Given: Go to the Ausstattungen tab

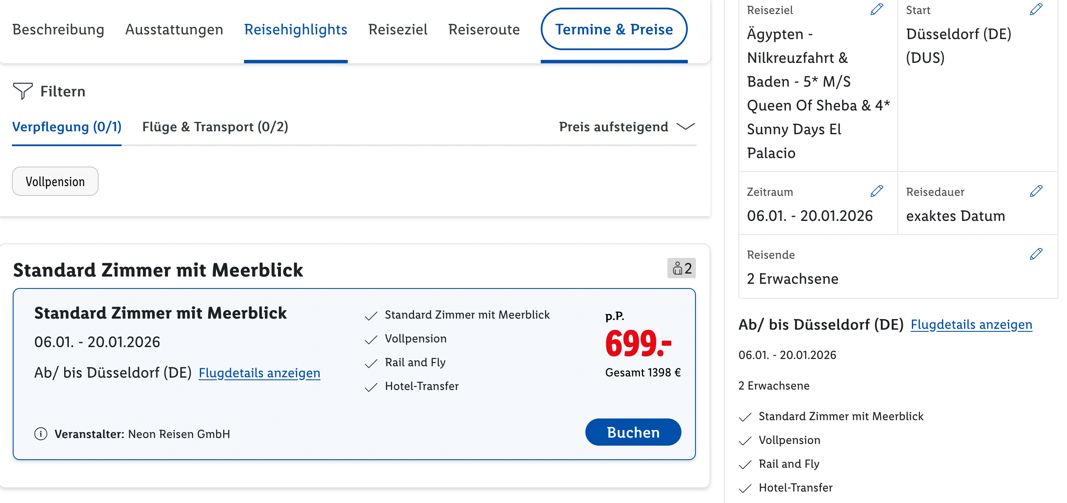Looking at the screenshot, I should tap(174, 29).
